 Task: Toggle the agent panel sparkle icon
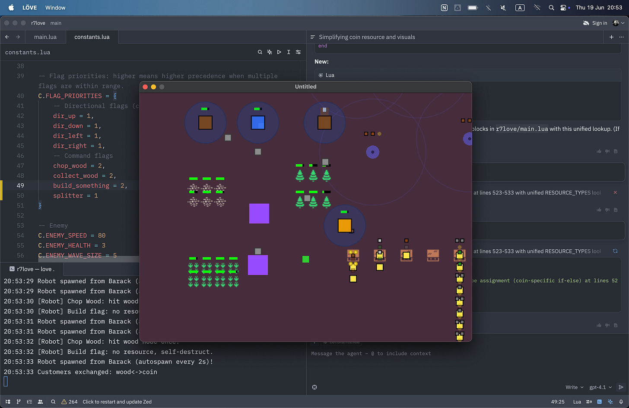tap(610, 402)
